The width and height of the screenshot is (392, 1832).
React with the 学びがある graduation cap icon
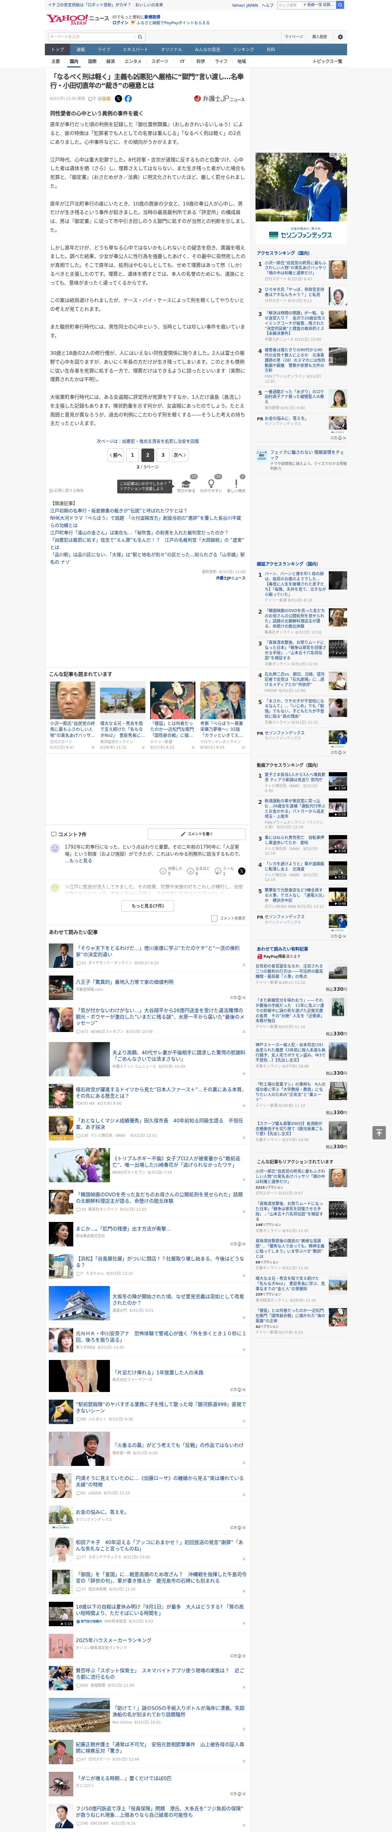point(187,484)
